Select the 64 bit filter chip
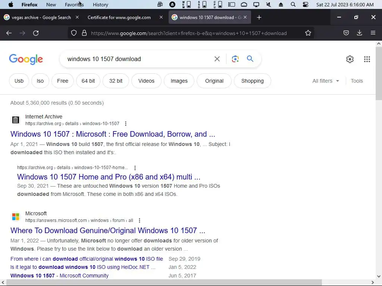 pyautogui.click(x=88, y=81)
